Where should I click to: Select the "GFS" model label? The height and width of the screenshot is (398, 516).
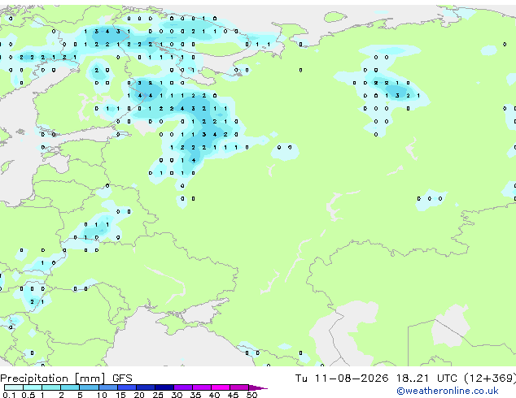[x=122, y=379]
